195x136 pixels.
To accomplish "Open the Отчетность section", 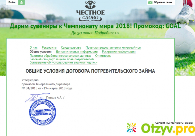I will pyautogui.click(x=103, y=56).
